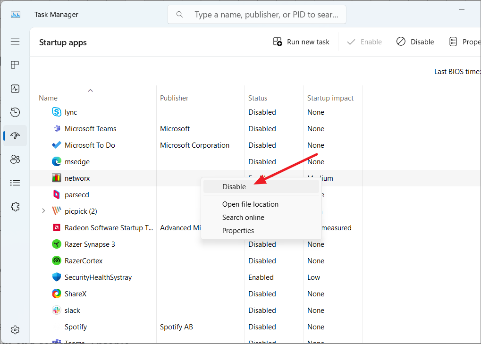Viewport: 481px width, 344px height.
Task: Collapse the navigation sidebar
Action: tap(15, 42)
